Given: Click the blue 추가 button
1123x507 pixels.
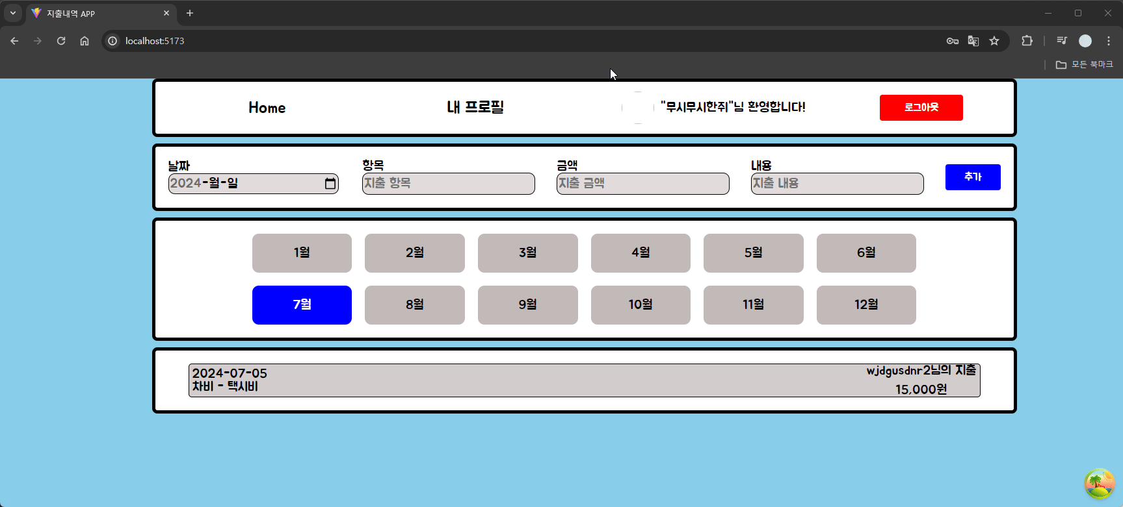Looking at the screenshot, I should pyautogui.click(x=973, y=177).
